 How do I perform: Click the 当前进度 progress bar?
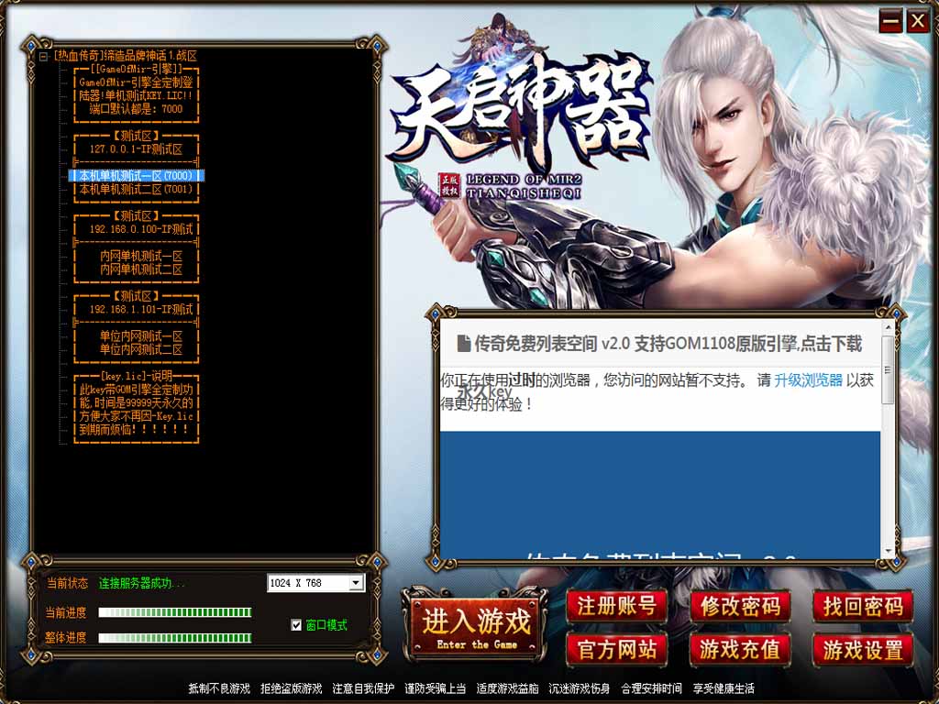175,612
